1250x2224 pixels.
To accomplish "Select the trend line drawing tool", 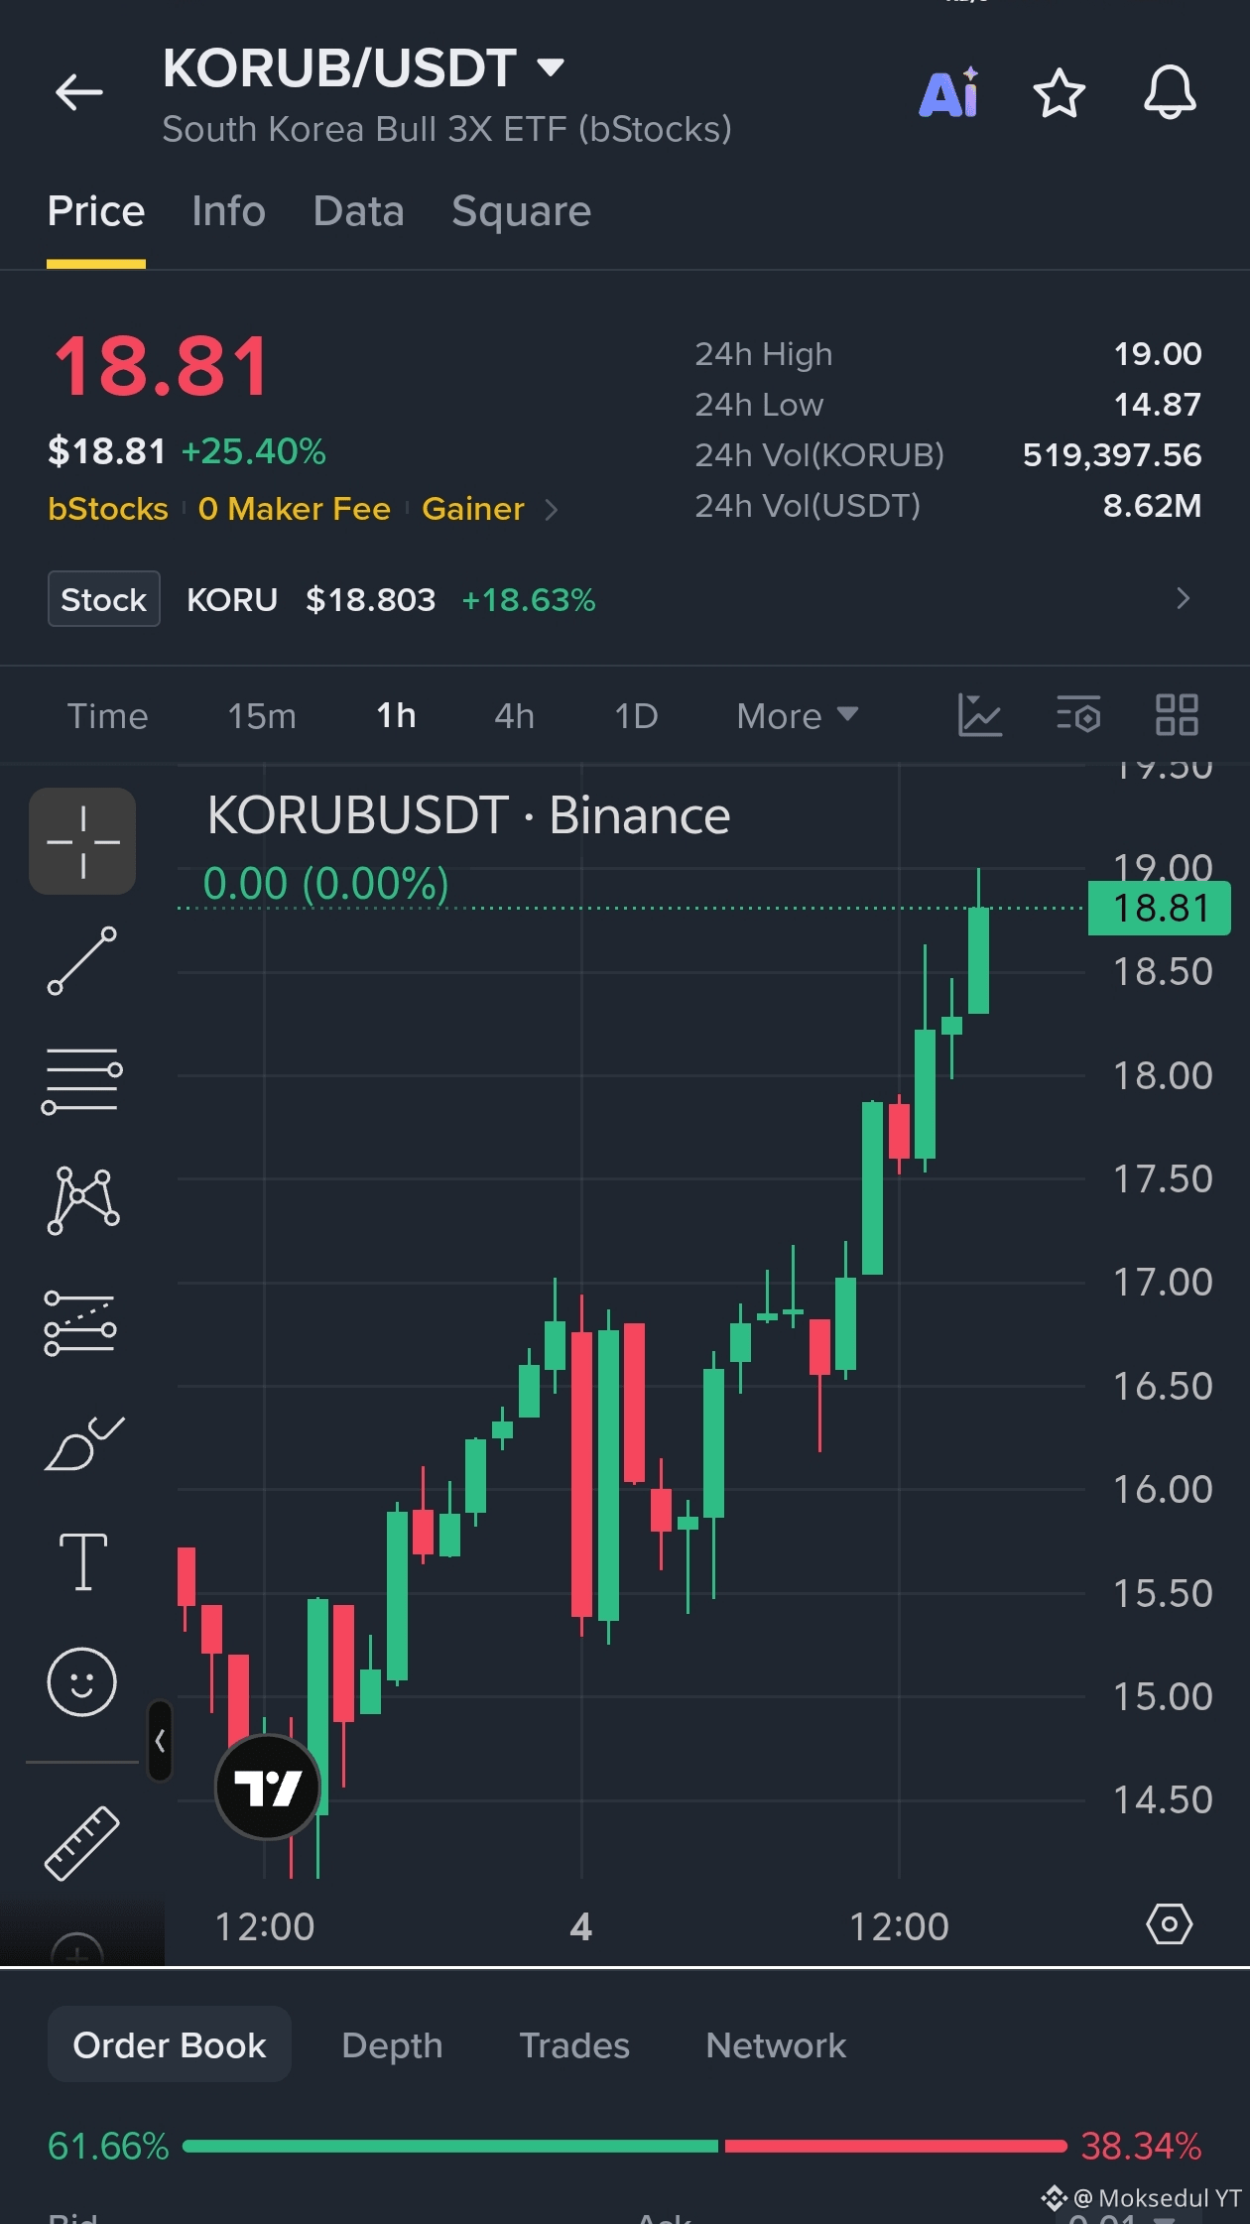I will tap(82, 960).
